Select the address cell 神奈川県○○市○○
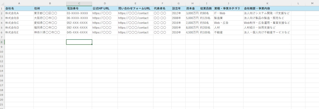Image resolution: width=319 pixels, height=109 pixels. [50, 32]
